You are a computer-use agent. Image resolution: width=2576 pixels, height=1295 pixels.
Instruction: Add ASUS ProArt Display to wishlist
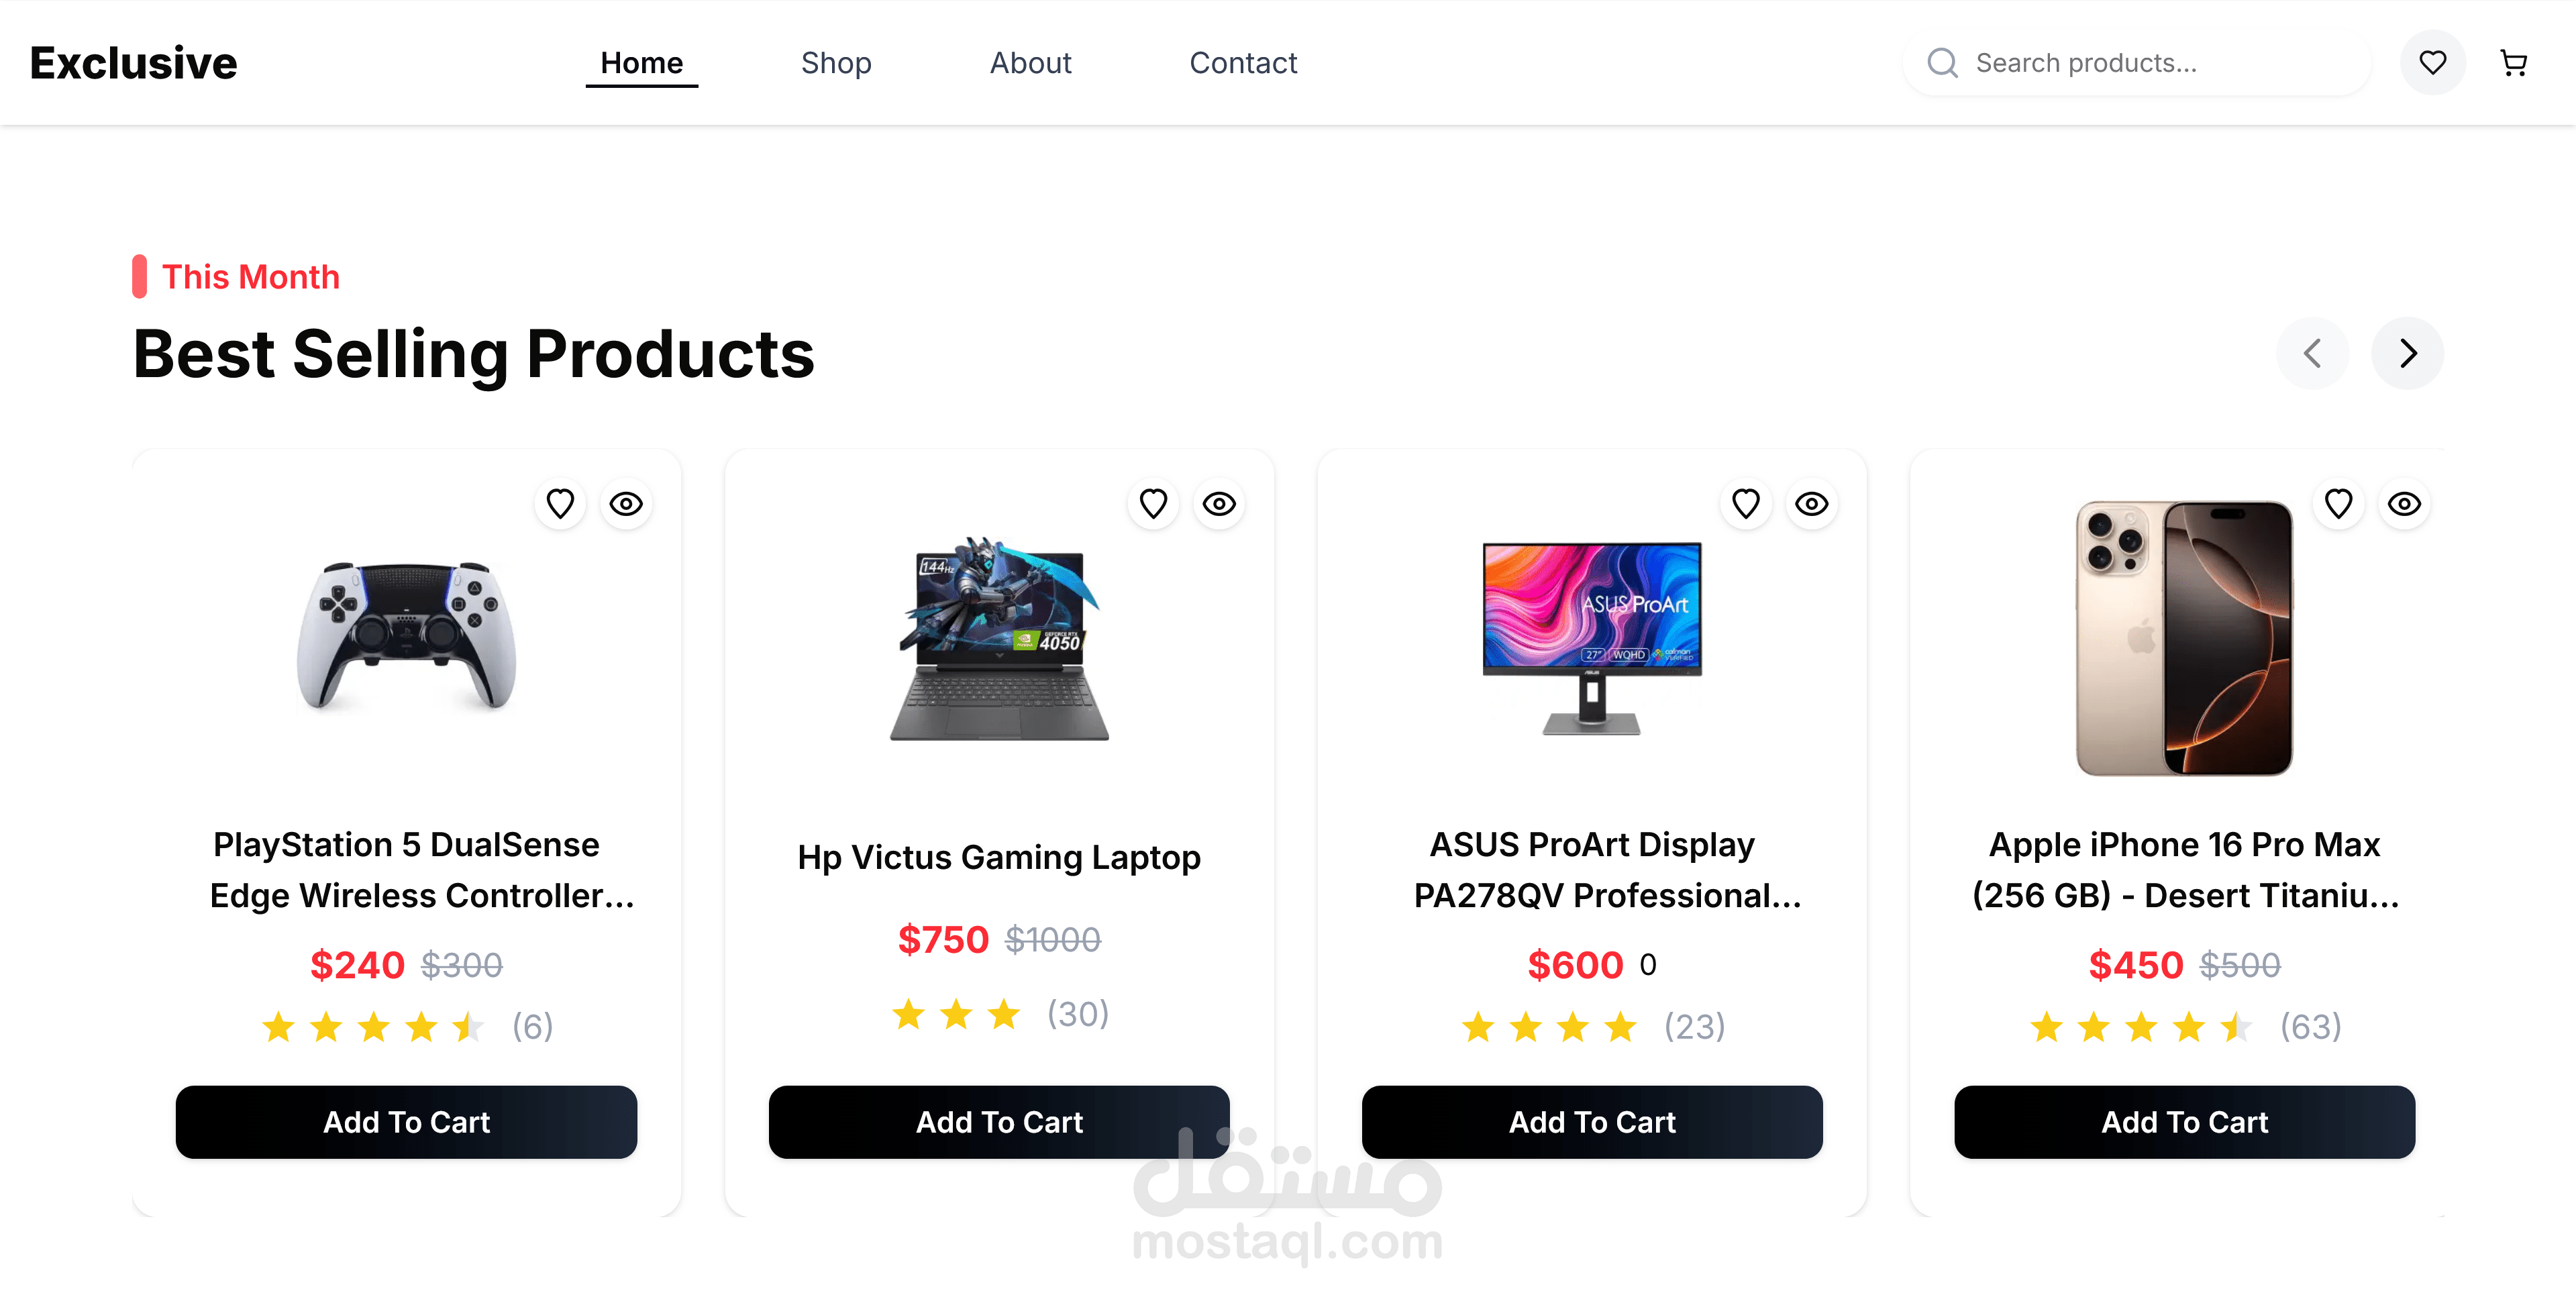[x=1746, y=503]
